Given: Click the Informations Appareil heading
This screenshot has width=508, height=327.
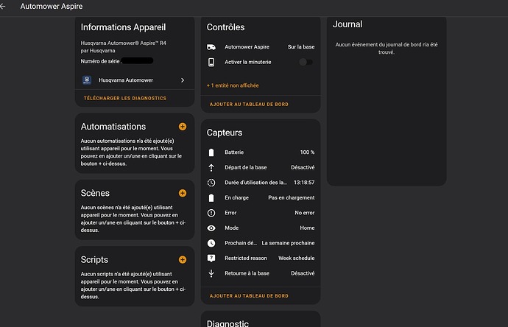Looking at the screenshot, I should click(123, 27).
